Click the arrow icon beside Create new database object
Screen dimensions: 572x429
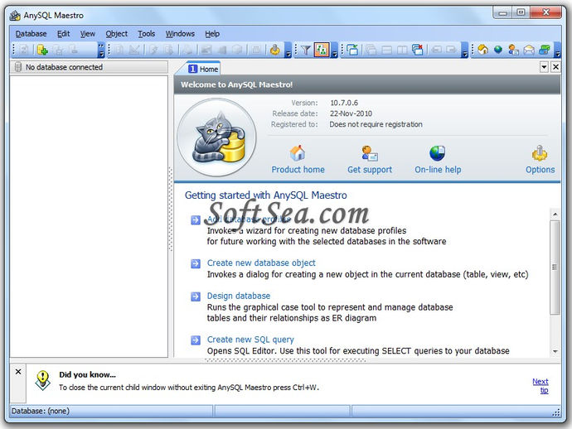(196, 263)
